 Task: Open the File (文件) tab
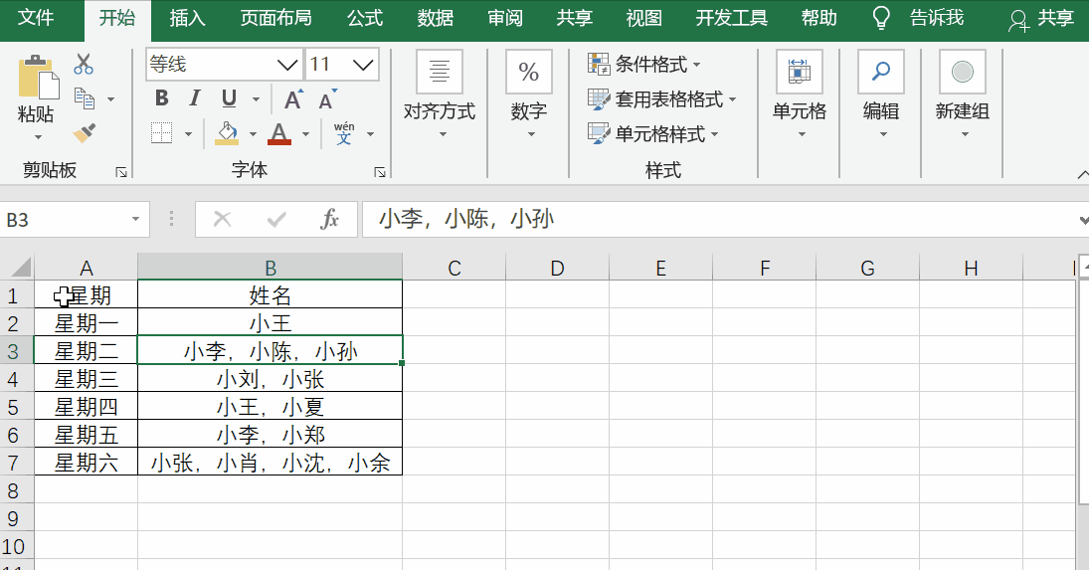(36, 17)
